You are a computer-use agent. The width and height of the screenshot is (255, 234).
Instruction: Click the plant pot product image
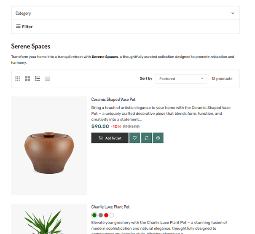(x=49, y=219)
